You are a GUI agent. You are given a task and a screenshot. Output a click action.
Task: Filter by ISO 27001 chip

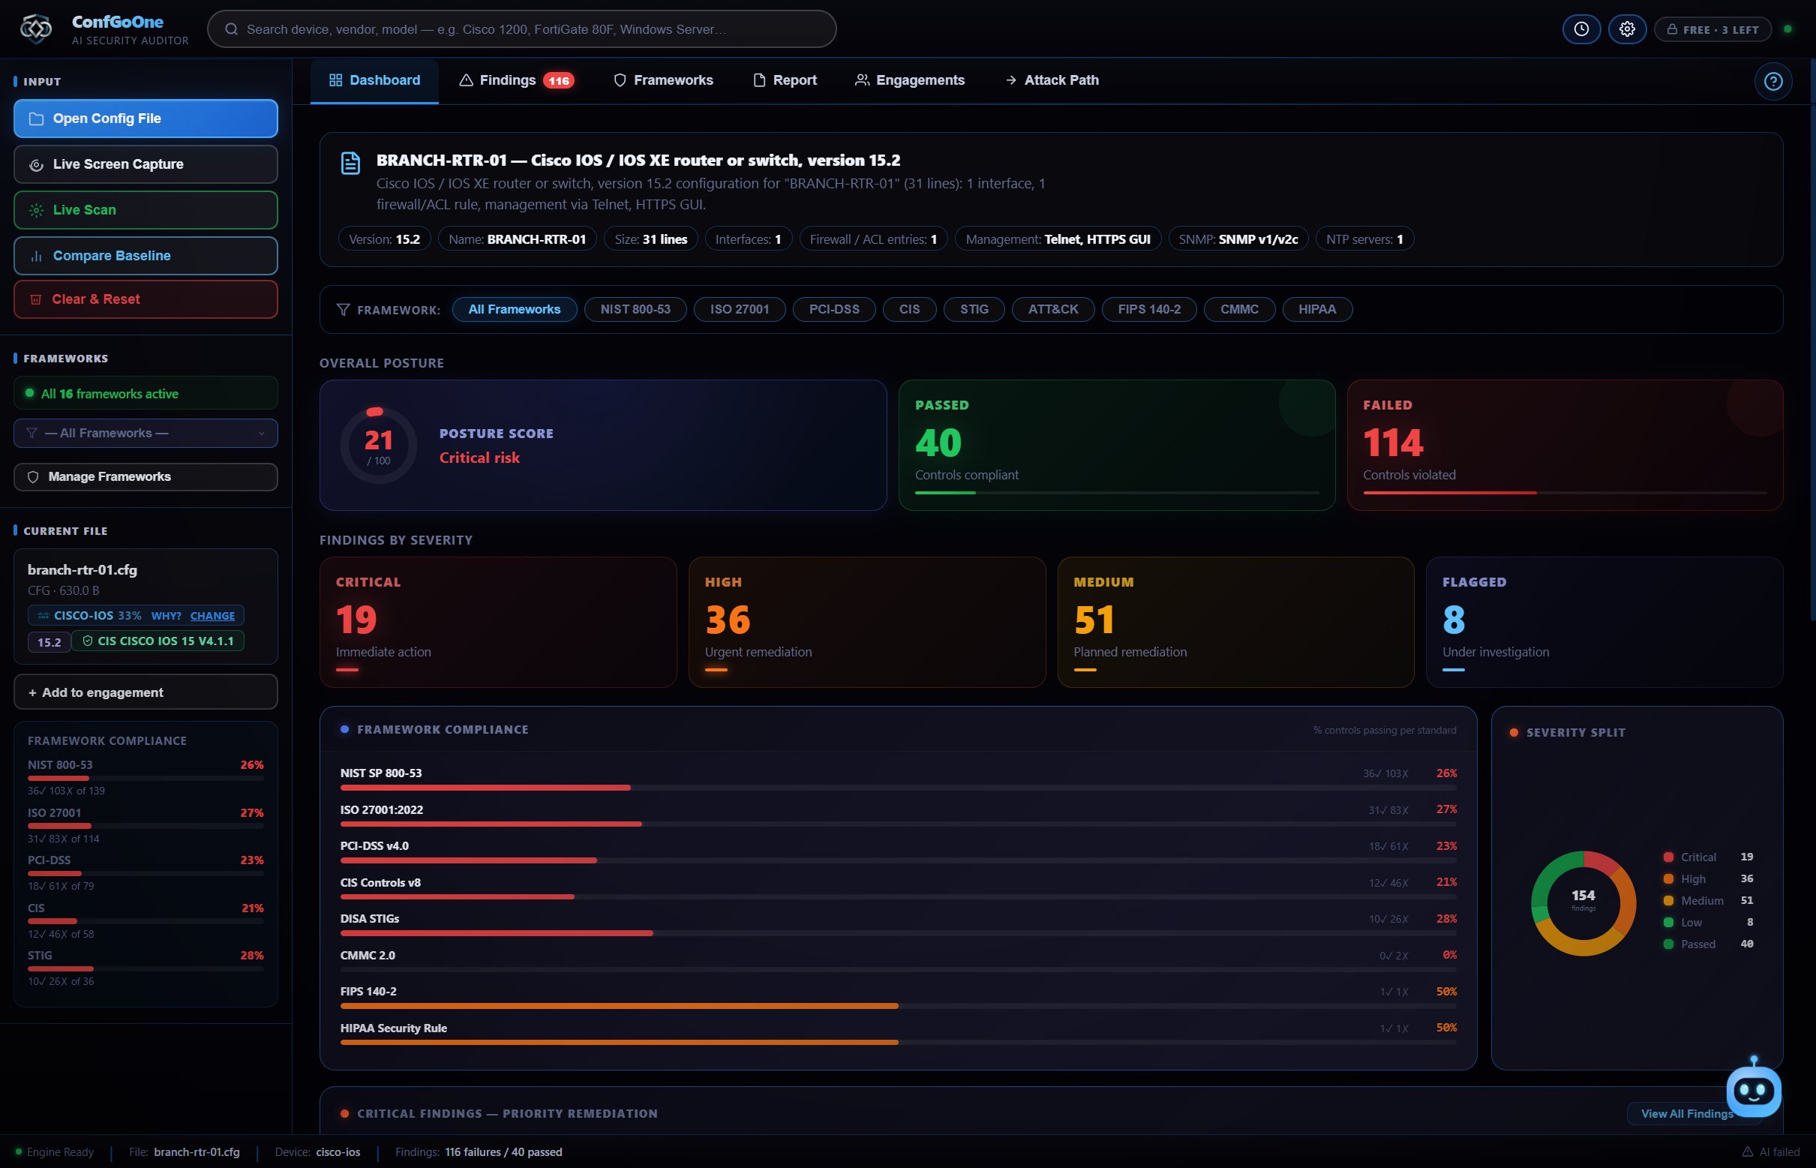click(x=740, y=310)
